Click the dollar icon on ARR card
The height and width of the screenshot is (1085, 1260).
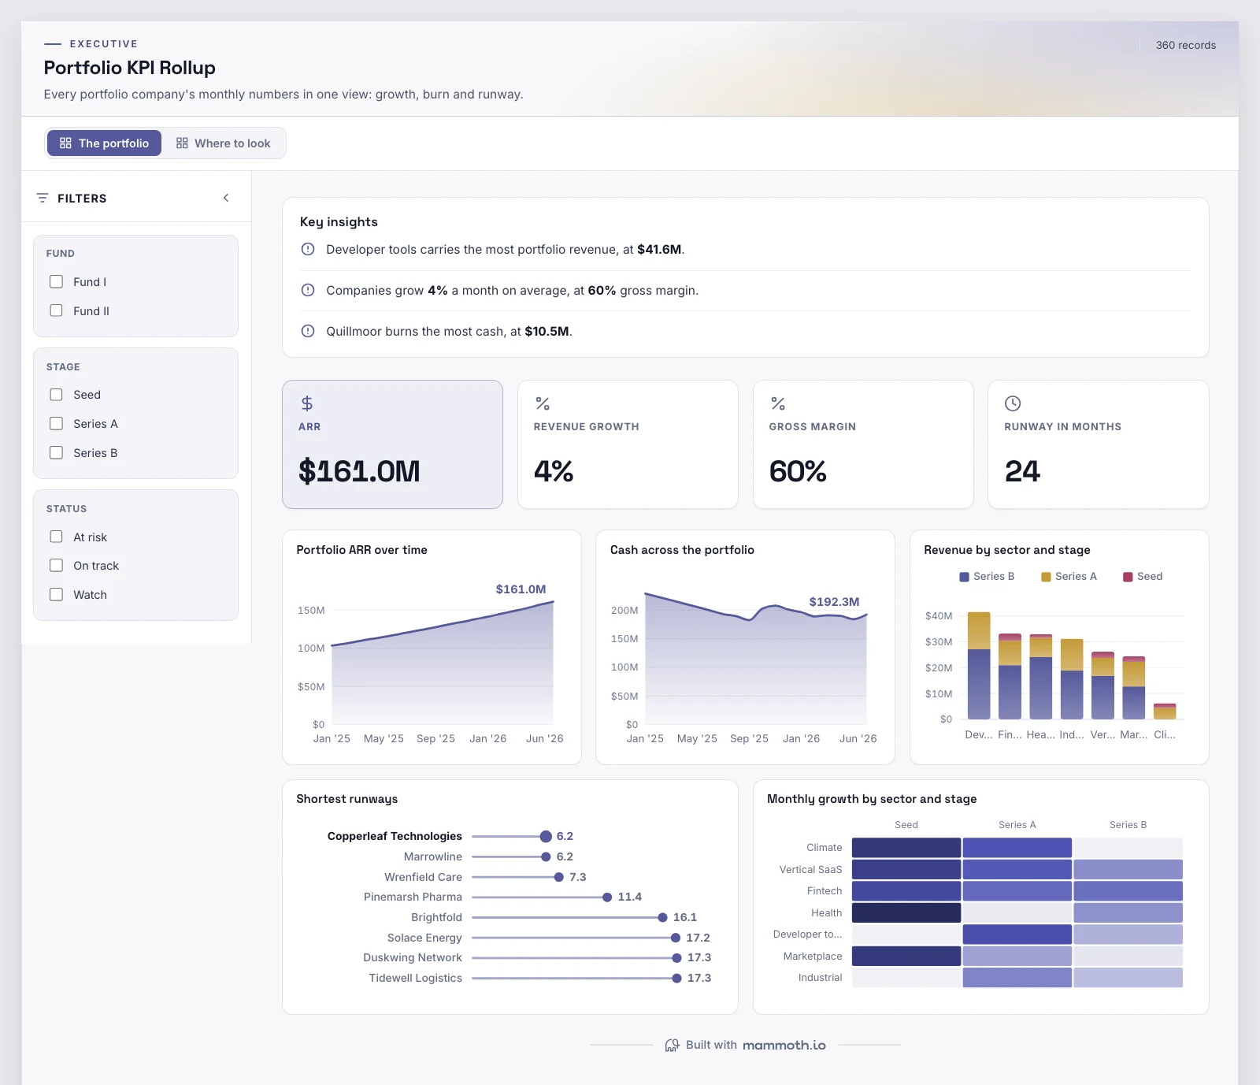(x=307, y=403)
